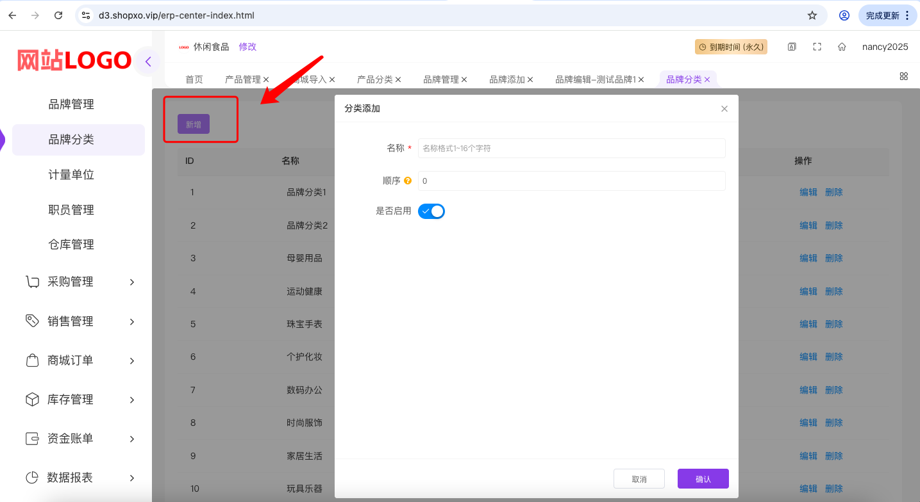The width and height of the screenshot is (920, 502).
Task: Open 计量单位 in the sidebar
Action: tap(71, 175)
